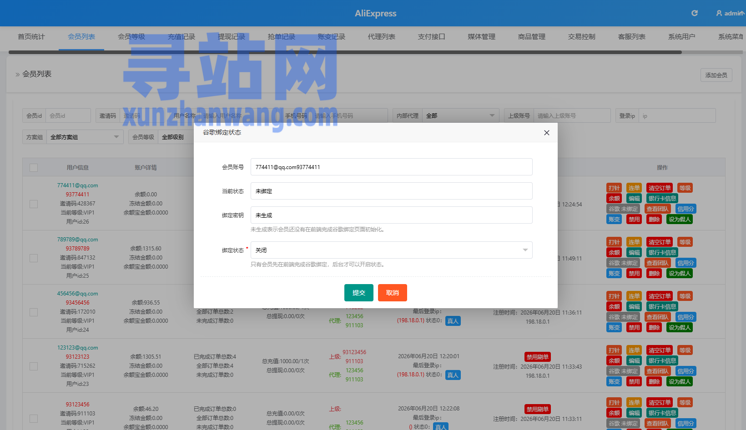This screenshot has height=430, width=746.
Task: Click 清空订单 for the 774411@qq.com row
Action: [660, 188]
